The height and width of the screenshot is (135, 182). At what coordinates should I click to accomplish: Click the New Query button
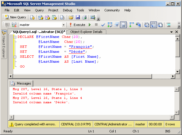click(x=15, y=17)
